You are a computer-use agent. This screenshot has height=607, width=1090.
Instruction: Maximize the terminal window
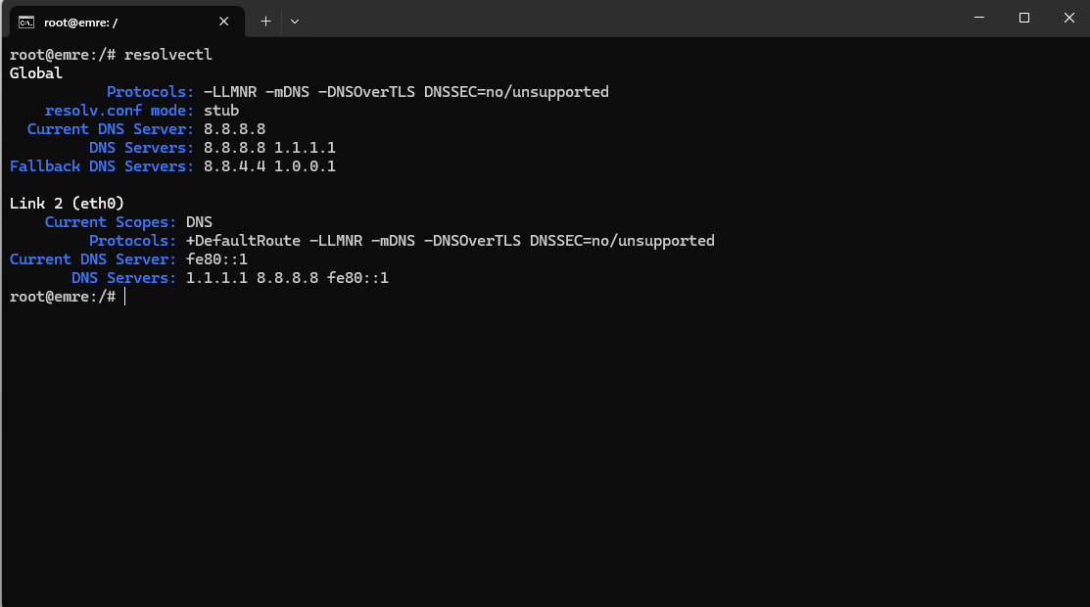1024,18
